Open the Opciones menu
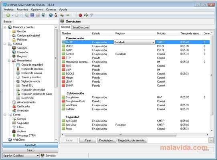 click(37, 10)
